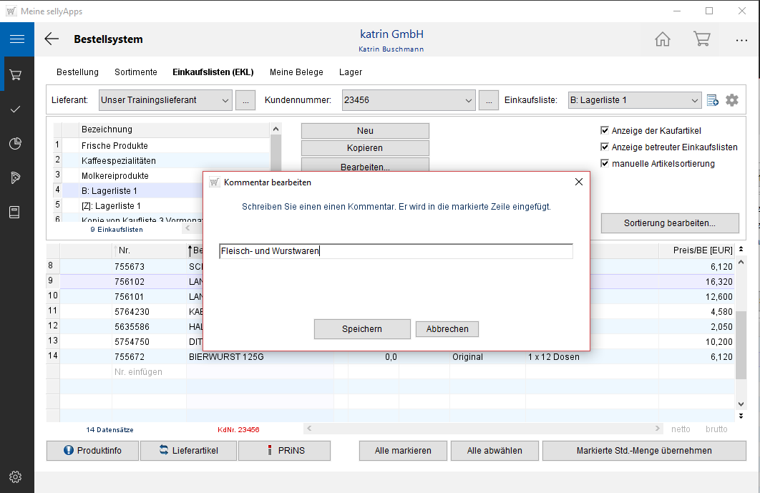Click Speichern to save the comment
Image resolution: width=760 pixels, height=493 pixels.
click(362, 329)
